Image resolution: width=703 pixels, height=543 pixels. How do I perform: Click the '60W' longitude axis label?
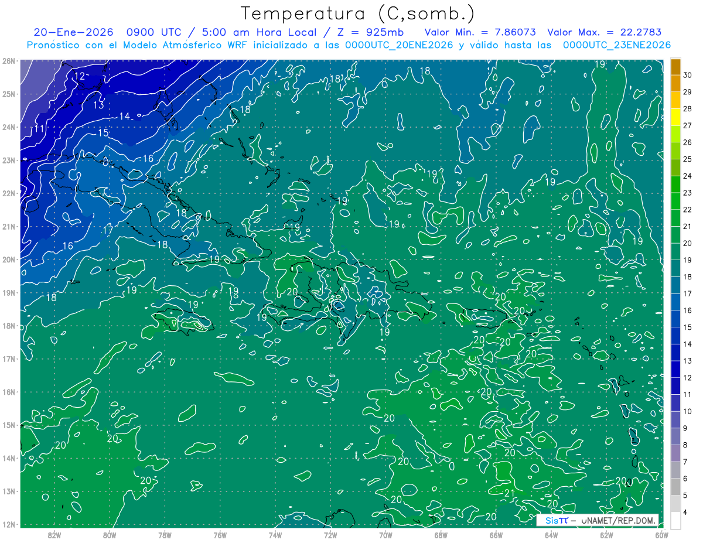coord(662,535)
